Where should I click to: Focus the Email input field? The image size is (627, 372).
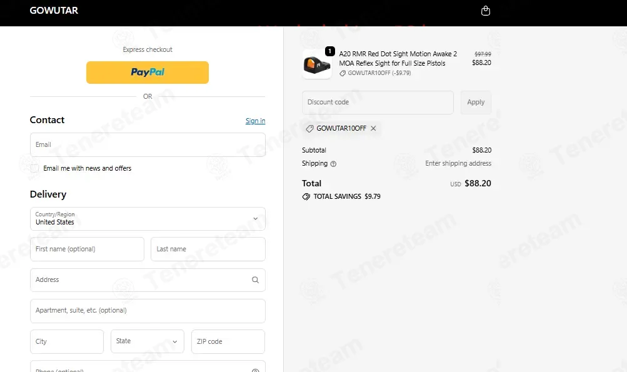148,145
